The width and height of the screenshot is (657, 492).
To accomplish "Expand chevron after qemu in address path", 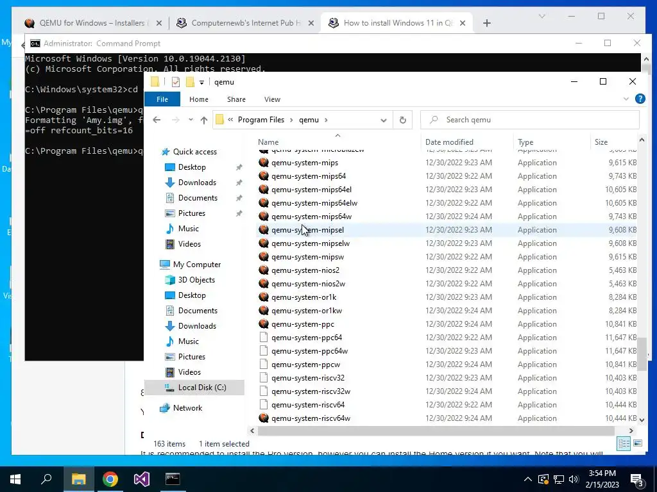I will tap(326, 120).
